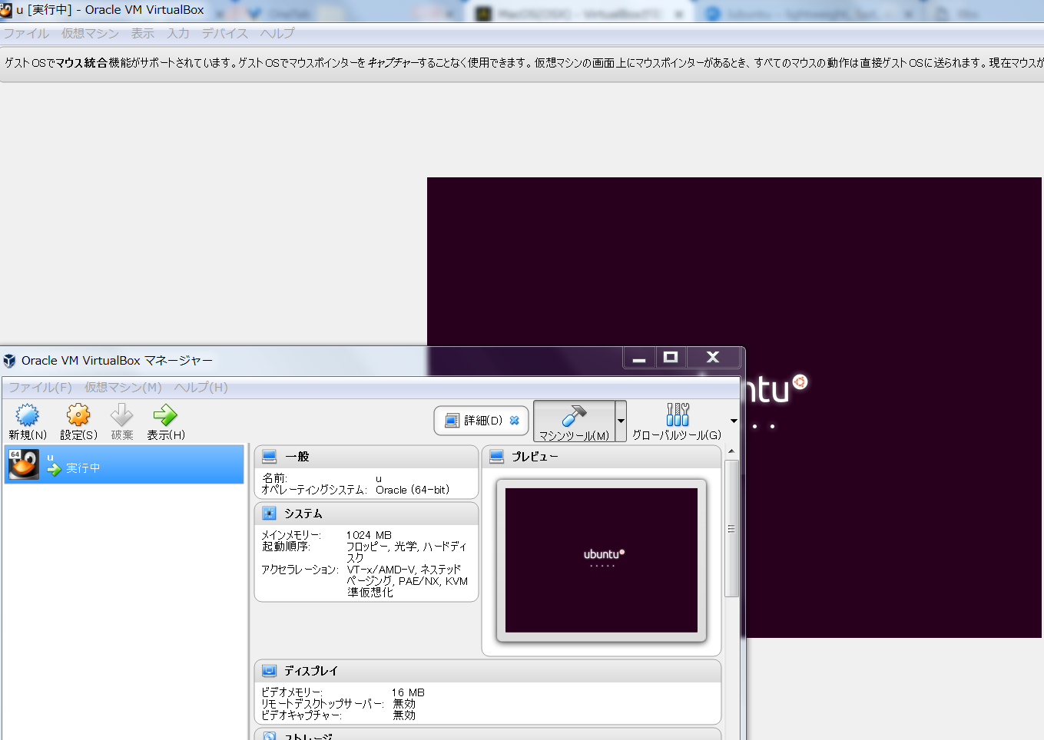Expand the Machine Tools dropdown arrow
The width and height of the screenshot is (1044, 740).
click(621, 421)
